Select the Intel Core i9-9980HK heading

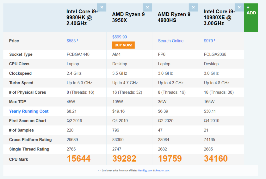tap(82, 17)
